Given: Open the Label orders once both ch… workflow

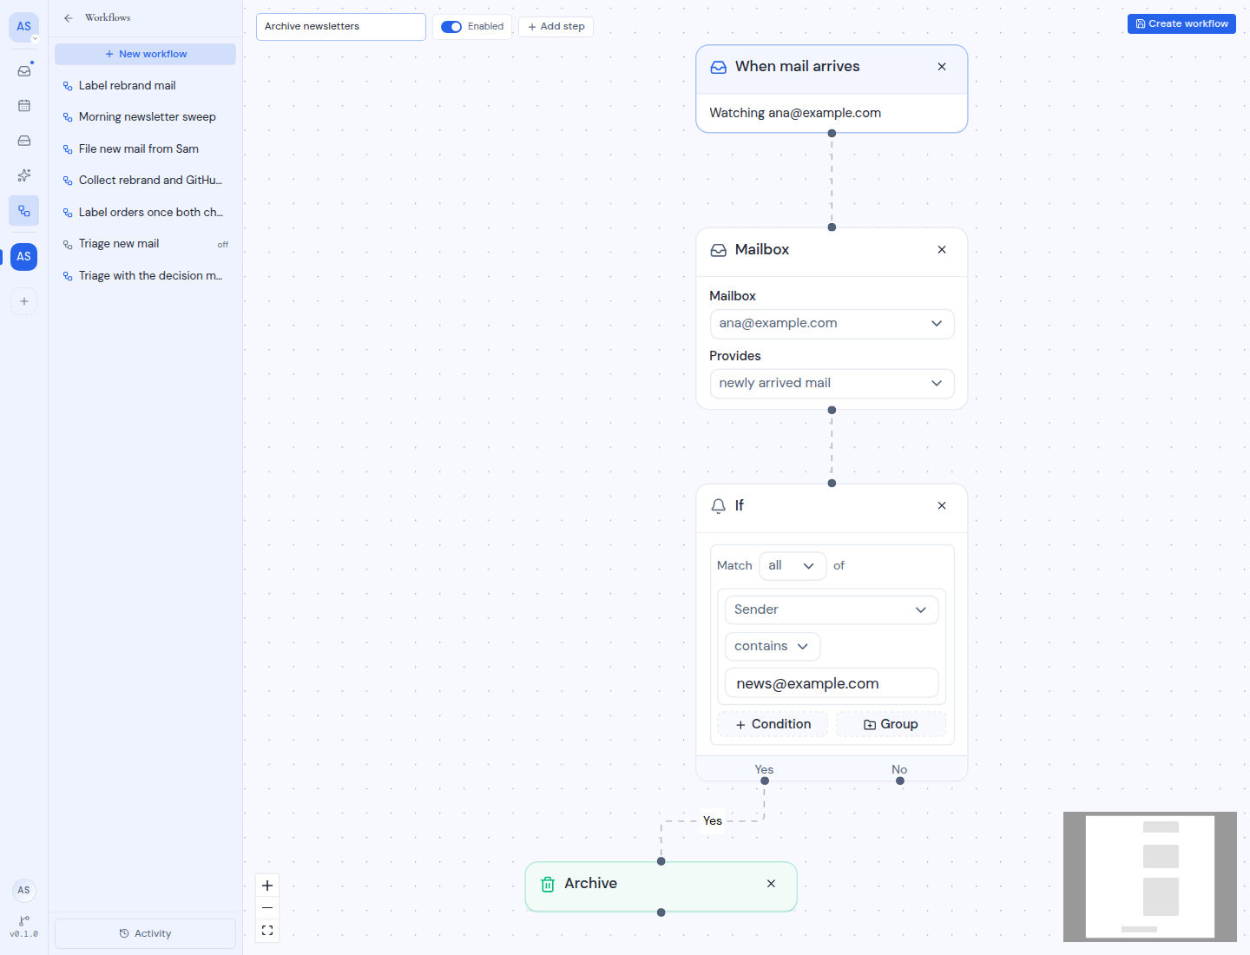Looking at the screenshot, I should pos(145,213).
